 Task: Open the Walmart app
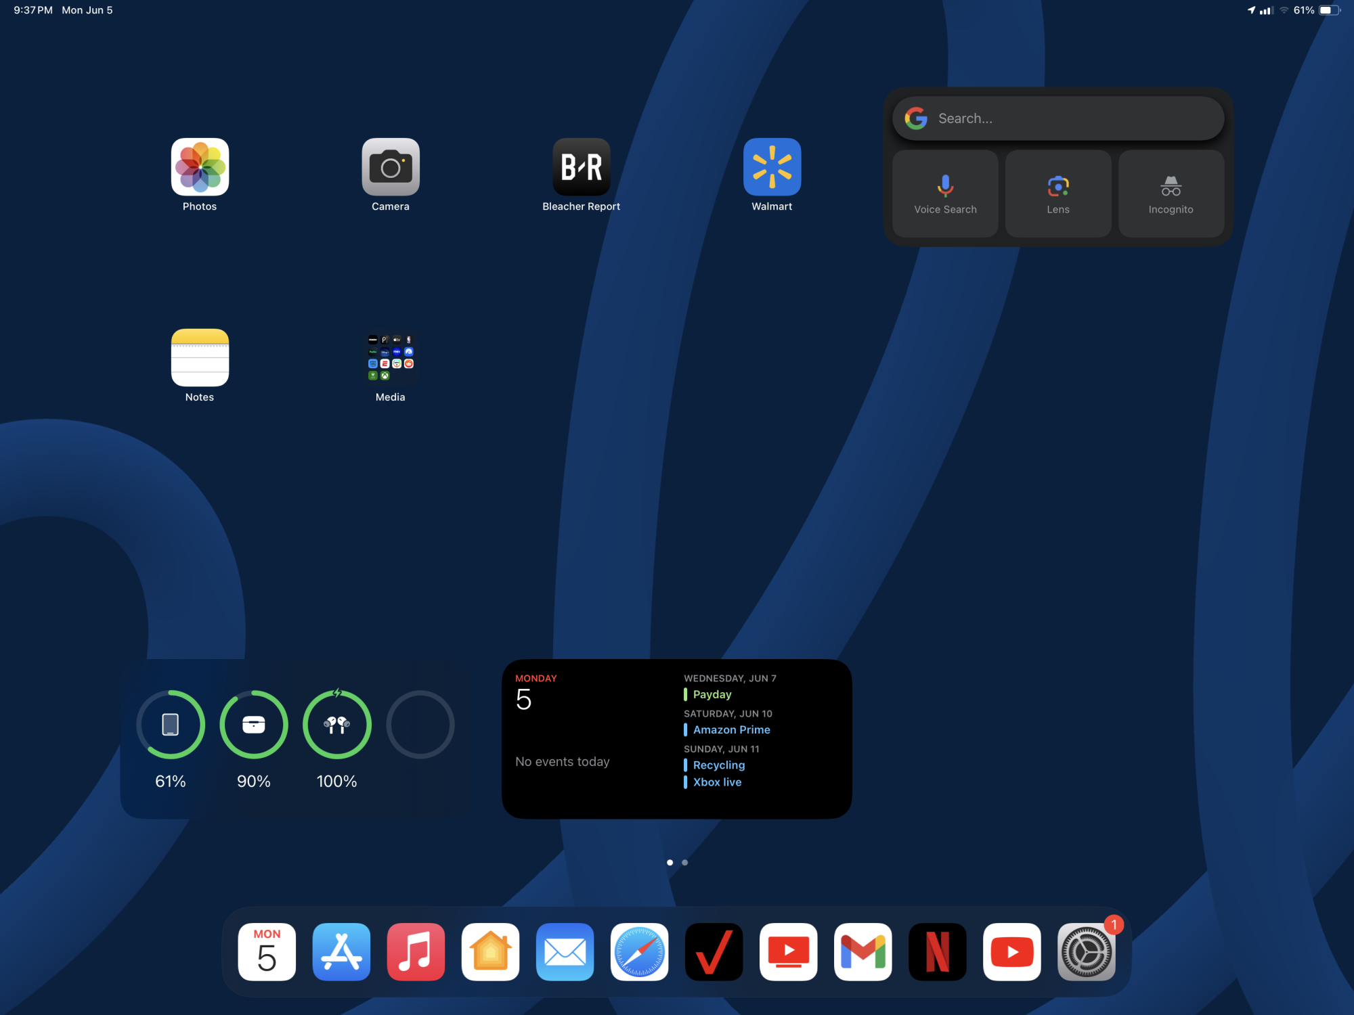click(x=772, y=167)
